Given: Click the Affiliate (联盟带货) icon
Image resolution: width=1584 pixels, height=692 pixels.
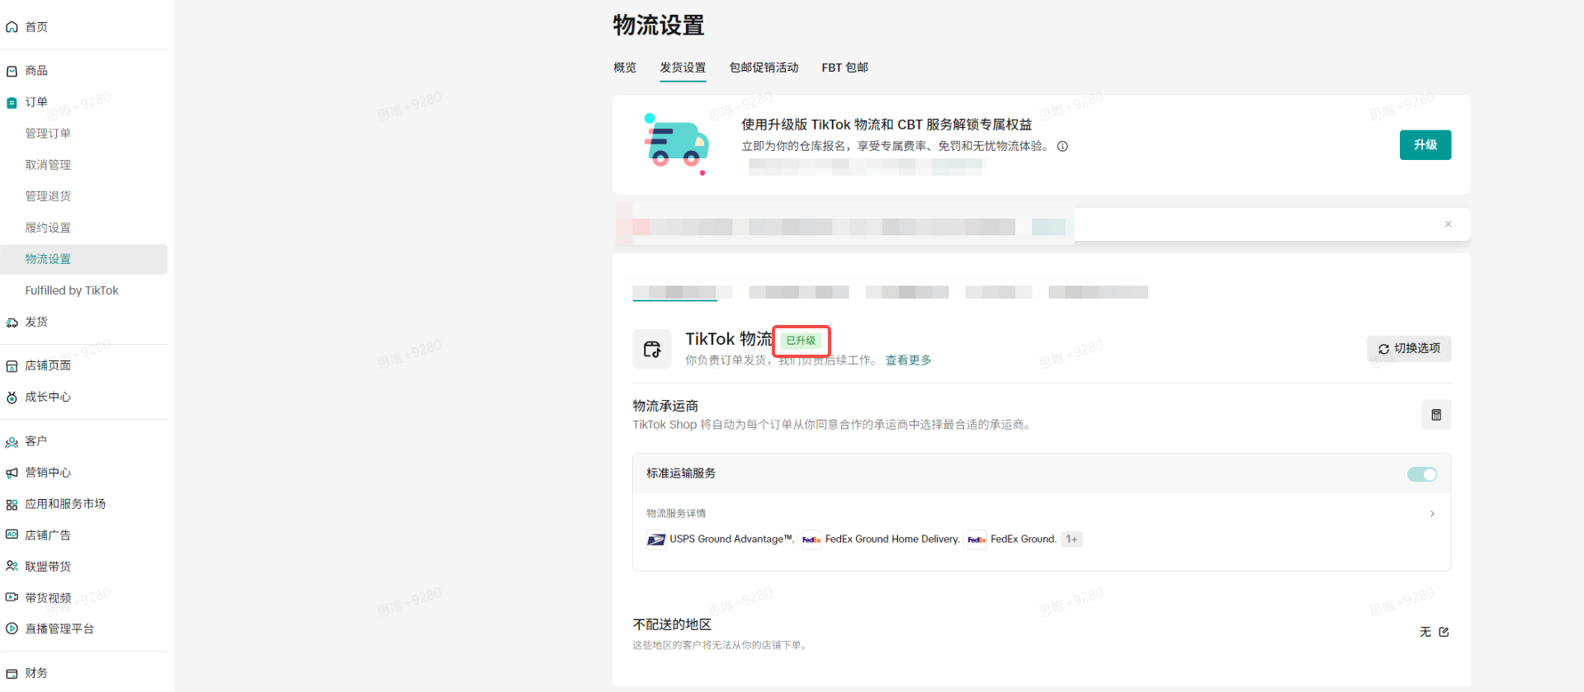Looking at the screenshot, I should [12, 566].
